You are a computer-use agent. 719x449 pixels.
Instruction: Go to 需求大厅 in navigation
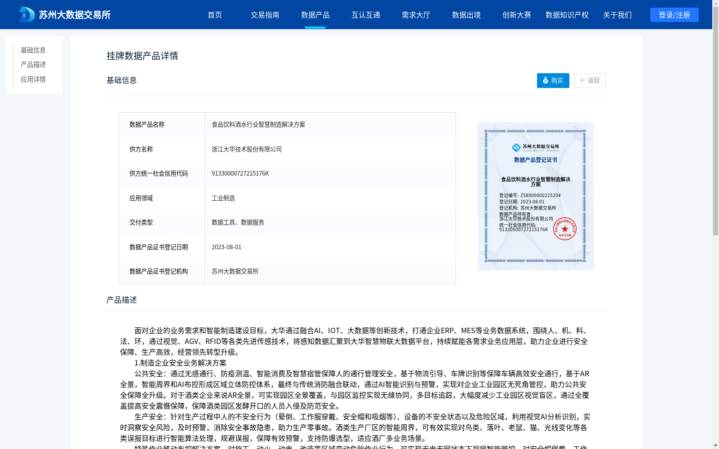(416, 15)
